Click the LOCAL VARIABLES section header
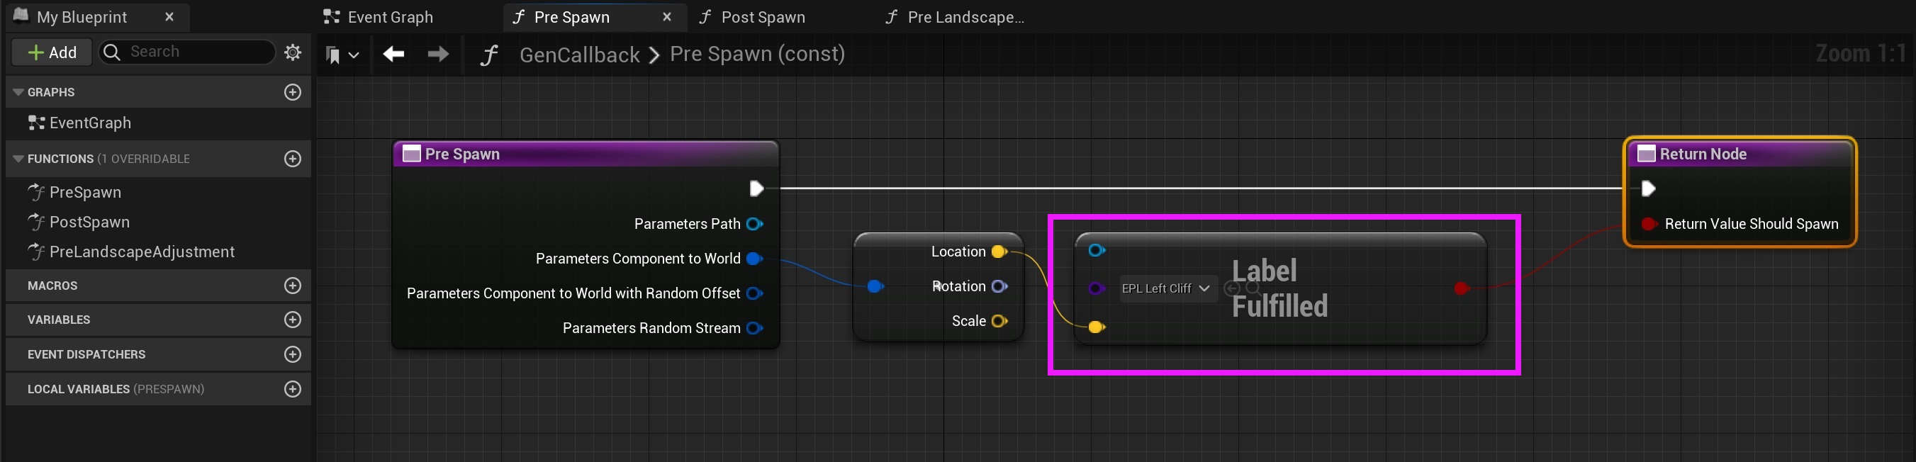This screenshot has width=1916, height=462. [157, 389]
